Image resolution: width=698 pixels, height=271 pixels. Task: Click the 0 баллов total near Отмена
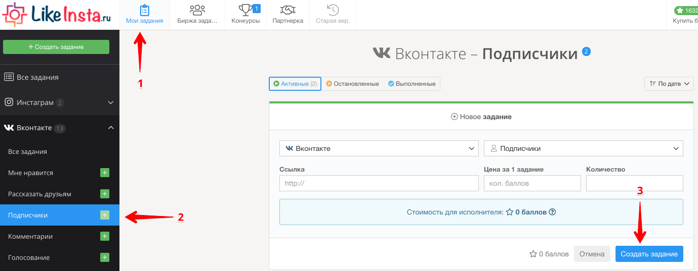click(x=549, y=254)
